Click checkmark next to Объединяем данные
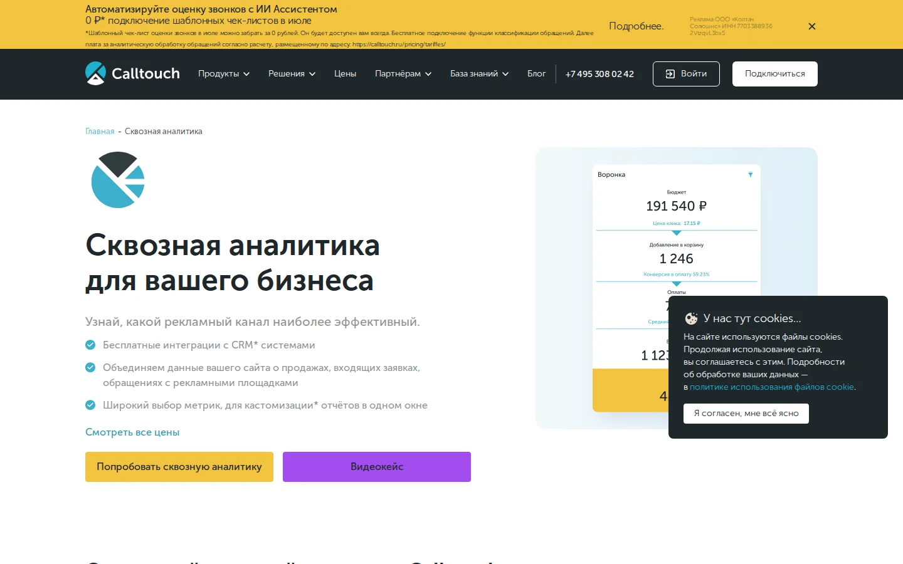 tap(90, 367)
